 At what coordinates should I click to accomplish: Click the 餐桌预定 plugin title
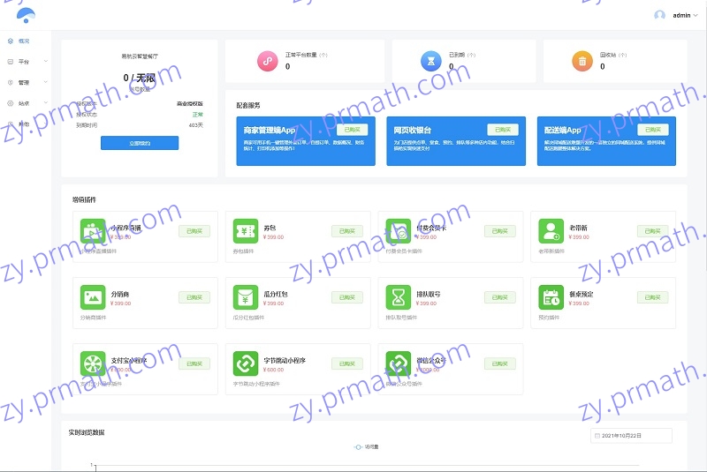(582, 294)
